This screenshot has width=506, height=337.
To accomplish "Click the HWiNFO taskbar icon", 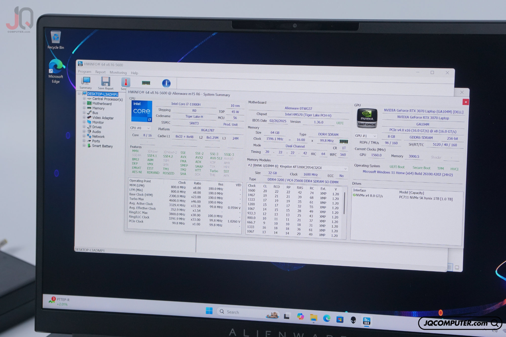I will pos(367,321).
